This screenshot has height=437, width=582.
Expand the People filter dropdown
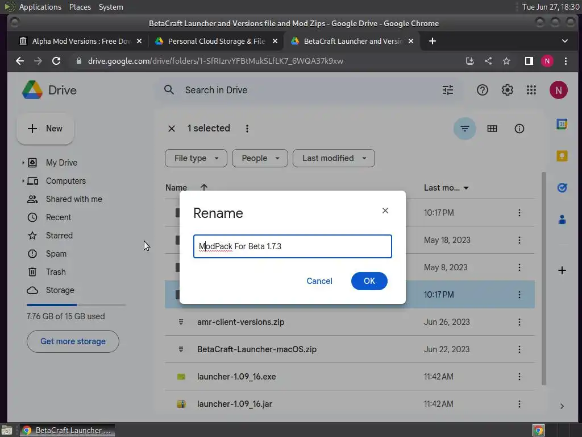coord(260,158)
